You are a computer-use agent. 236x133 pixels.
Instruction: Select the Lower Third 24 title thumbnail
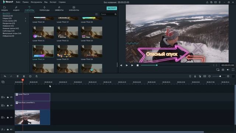43,51
